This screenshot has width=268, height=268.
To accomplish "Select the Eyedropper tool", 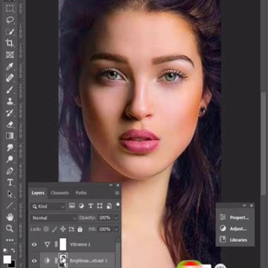I will point(10,66).
